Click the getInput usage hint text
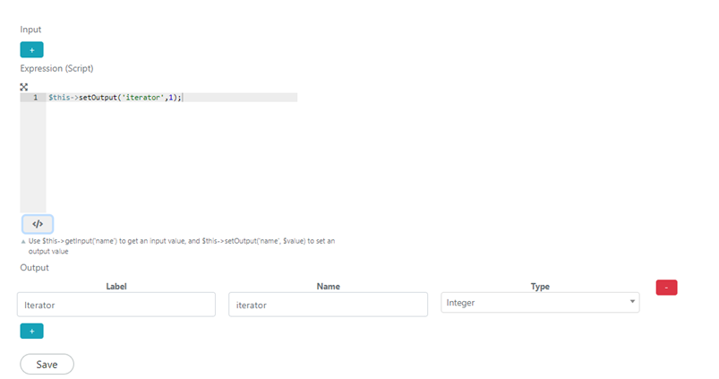 click(182, 245)
